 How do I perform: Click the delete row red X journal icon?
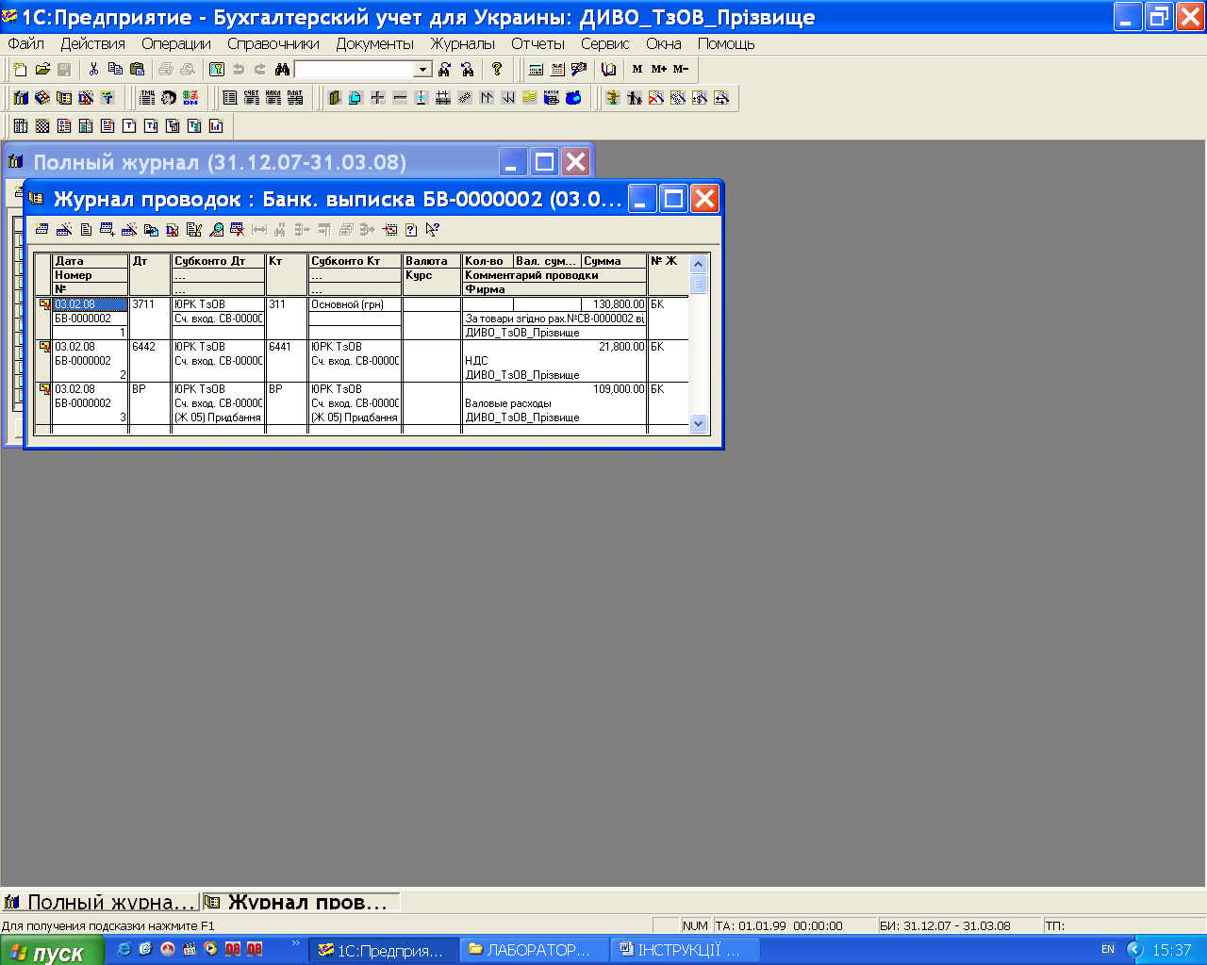coord(238,229)
